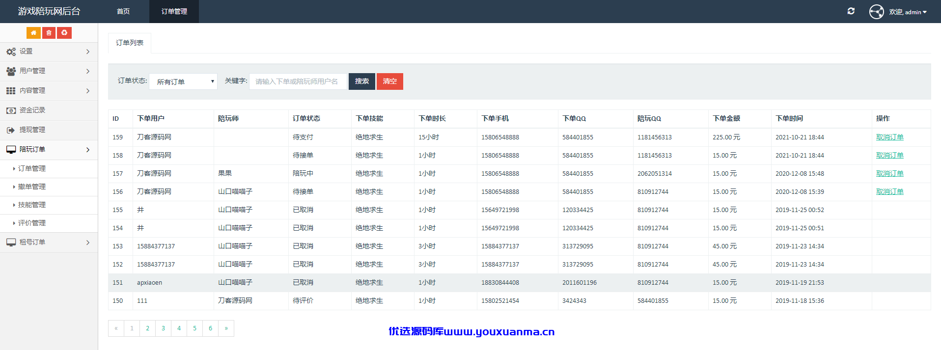Click the recycle icon button in sidebar
Viewport: 941px width, 350px height.
(x=64, y=33)
